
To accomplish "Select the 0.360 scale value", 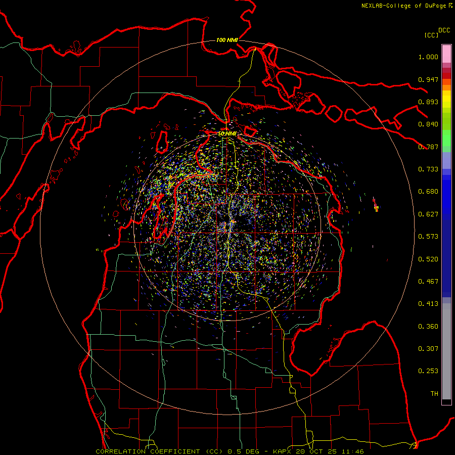I will tap(428, 327).
